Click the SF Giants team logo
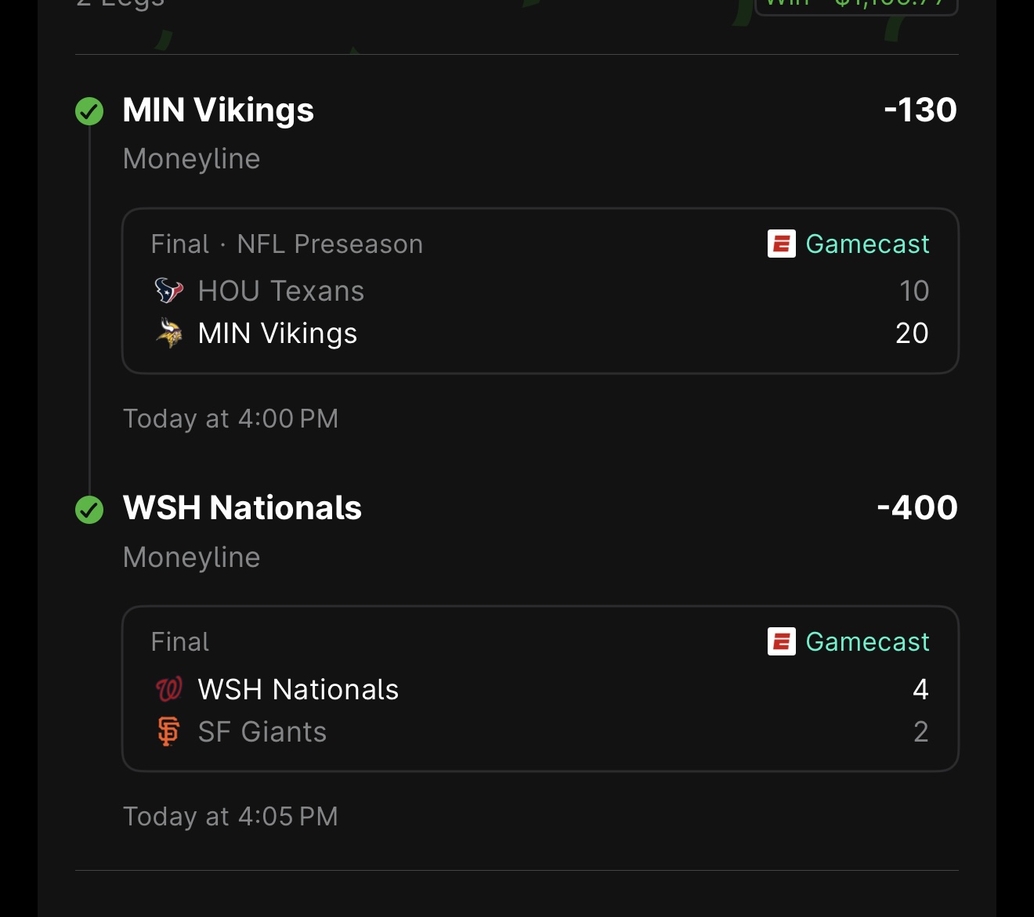Screen dimensions: 1034x917 click(169, 731)
